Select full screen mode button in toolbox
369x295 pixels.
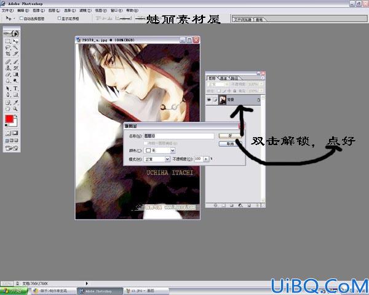16,141
